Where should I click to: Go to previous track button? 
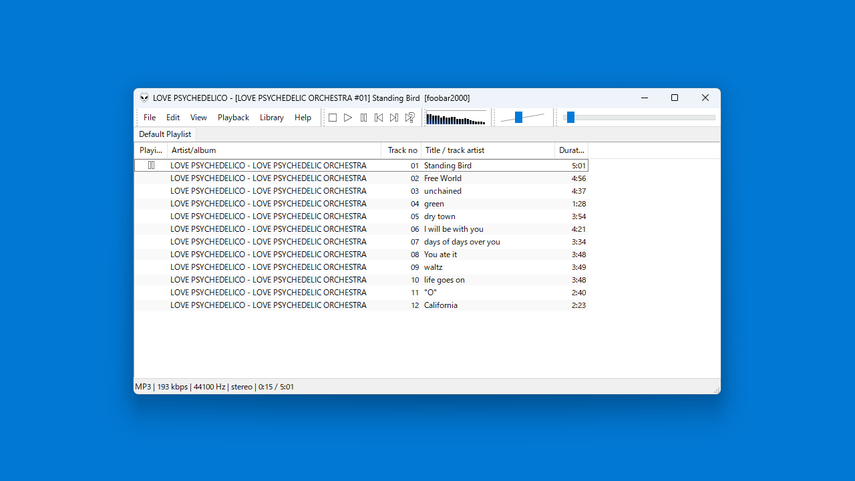[x=379, y=118]
